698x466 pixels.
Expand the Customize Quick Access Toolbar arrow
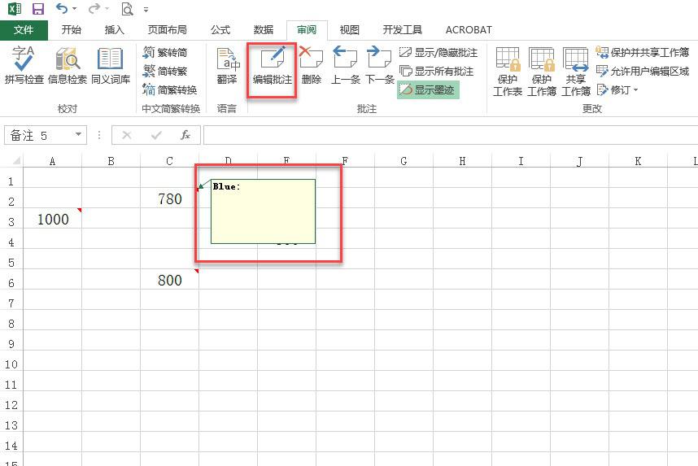[146, 9]
